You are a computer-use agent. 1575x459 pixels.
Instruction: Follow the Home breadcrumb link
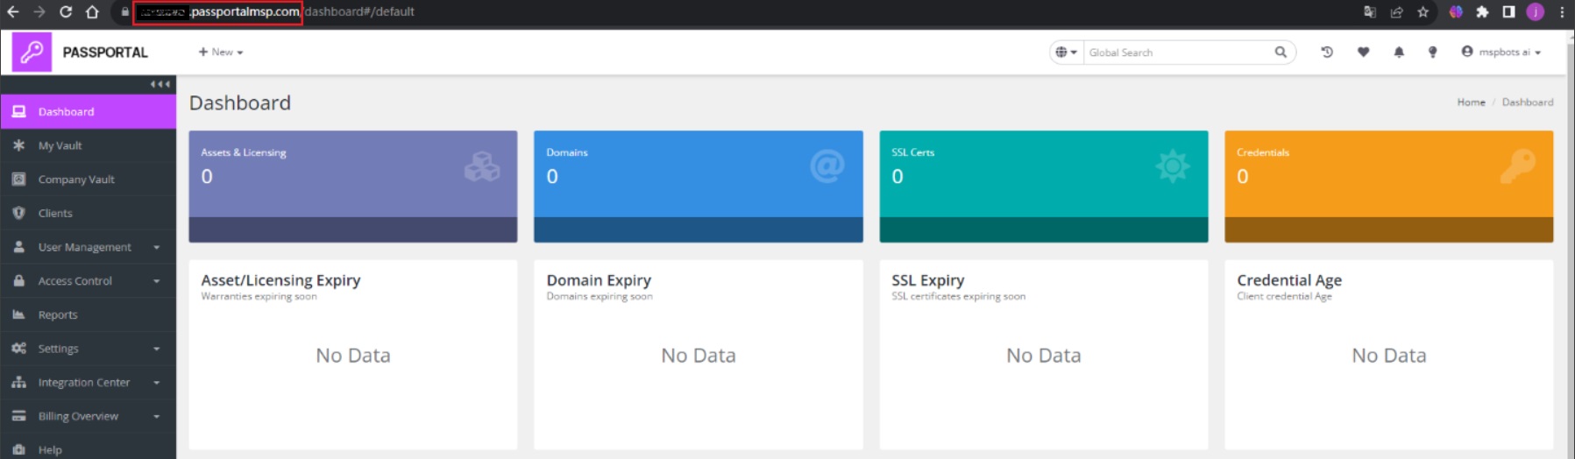tap(1471, 102)
